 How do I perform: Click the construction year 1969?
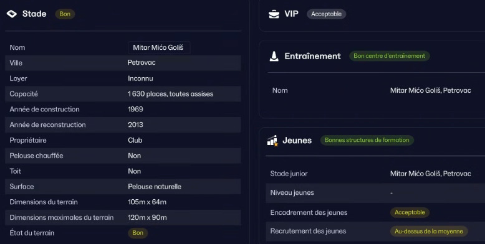pos(135,110)
